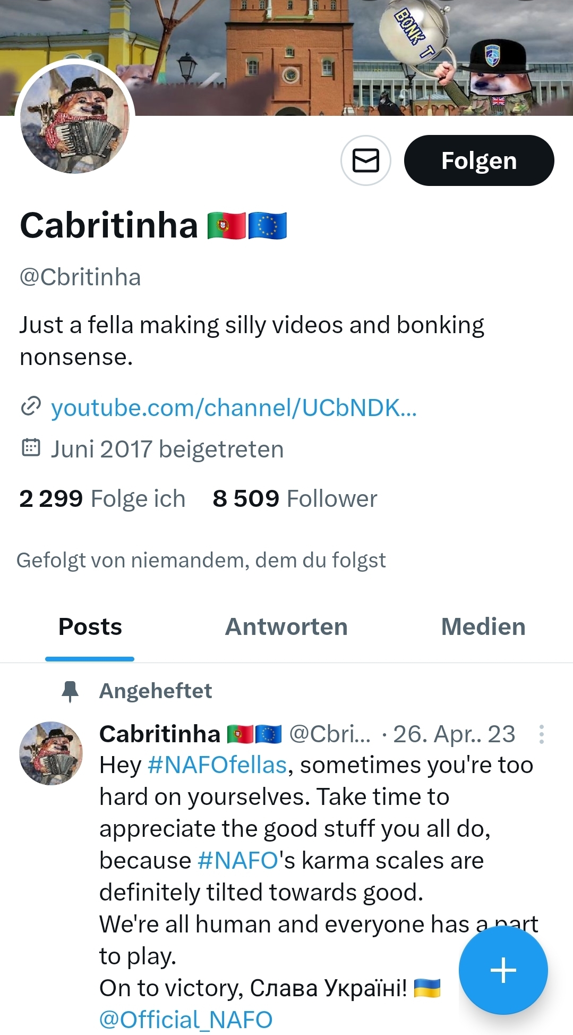Screen dimensions: 573x1035
Task: Tap Cabritinha name in pinned post
Action: point(159,734)
